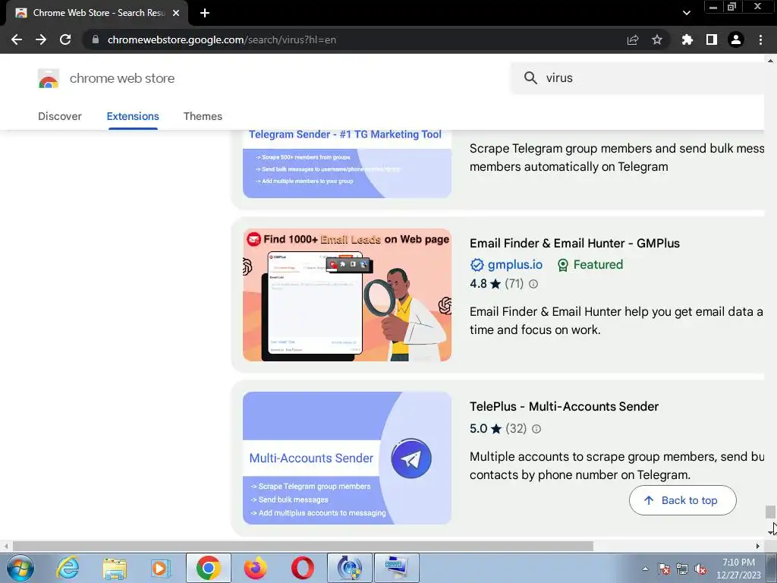Open Telegram Sender extension thumbnail

click(x=347, y=164)
